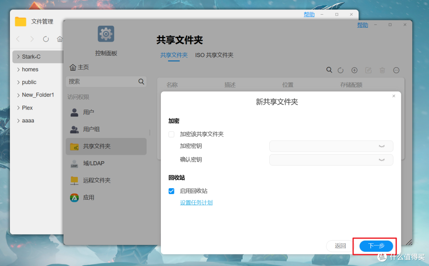Image resolution: width=429 pixels, height=266 pixels.
Task: Select 共享文件夹 in the sidebar
Action: tap(106, 146)
